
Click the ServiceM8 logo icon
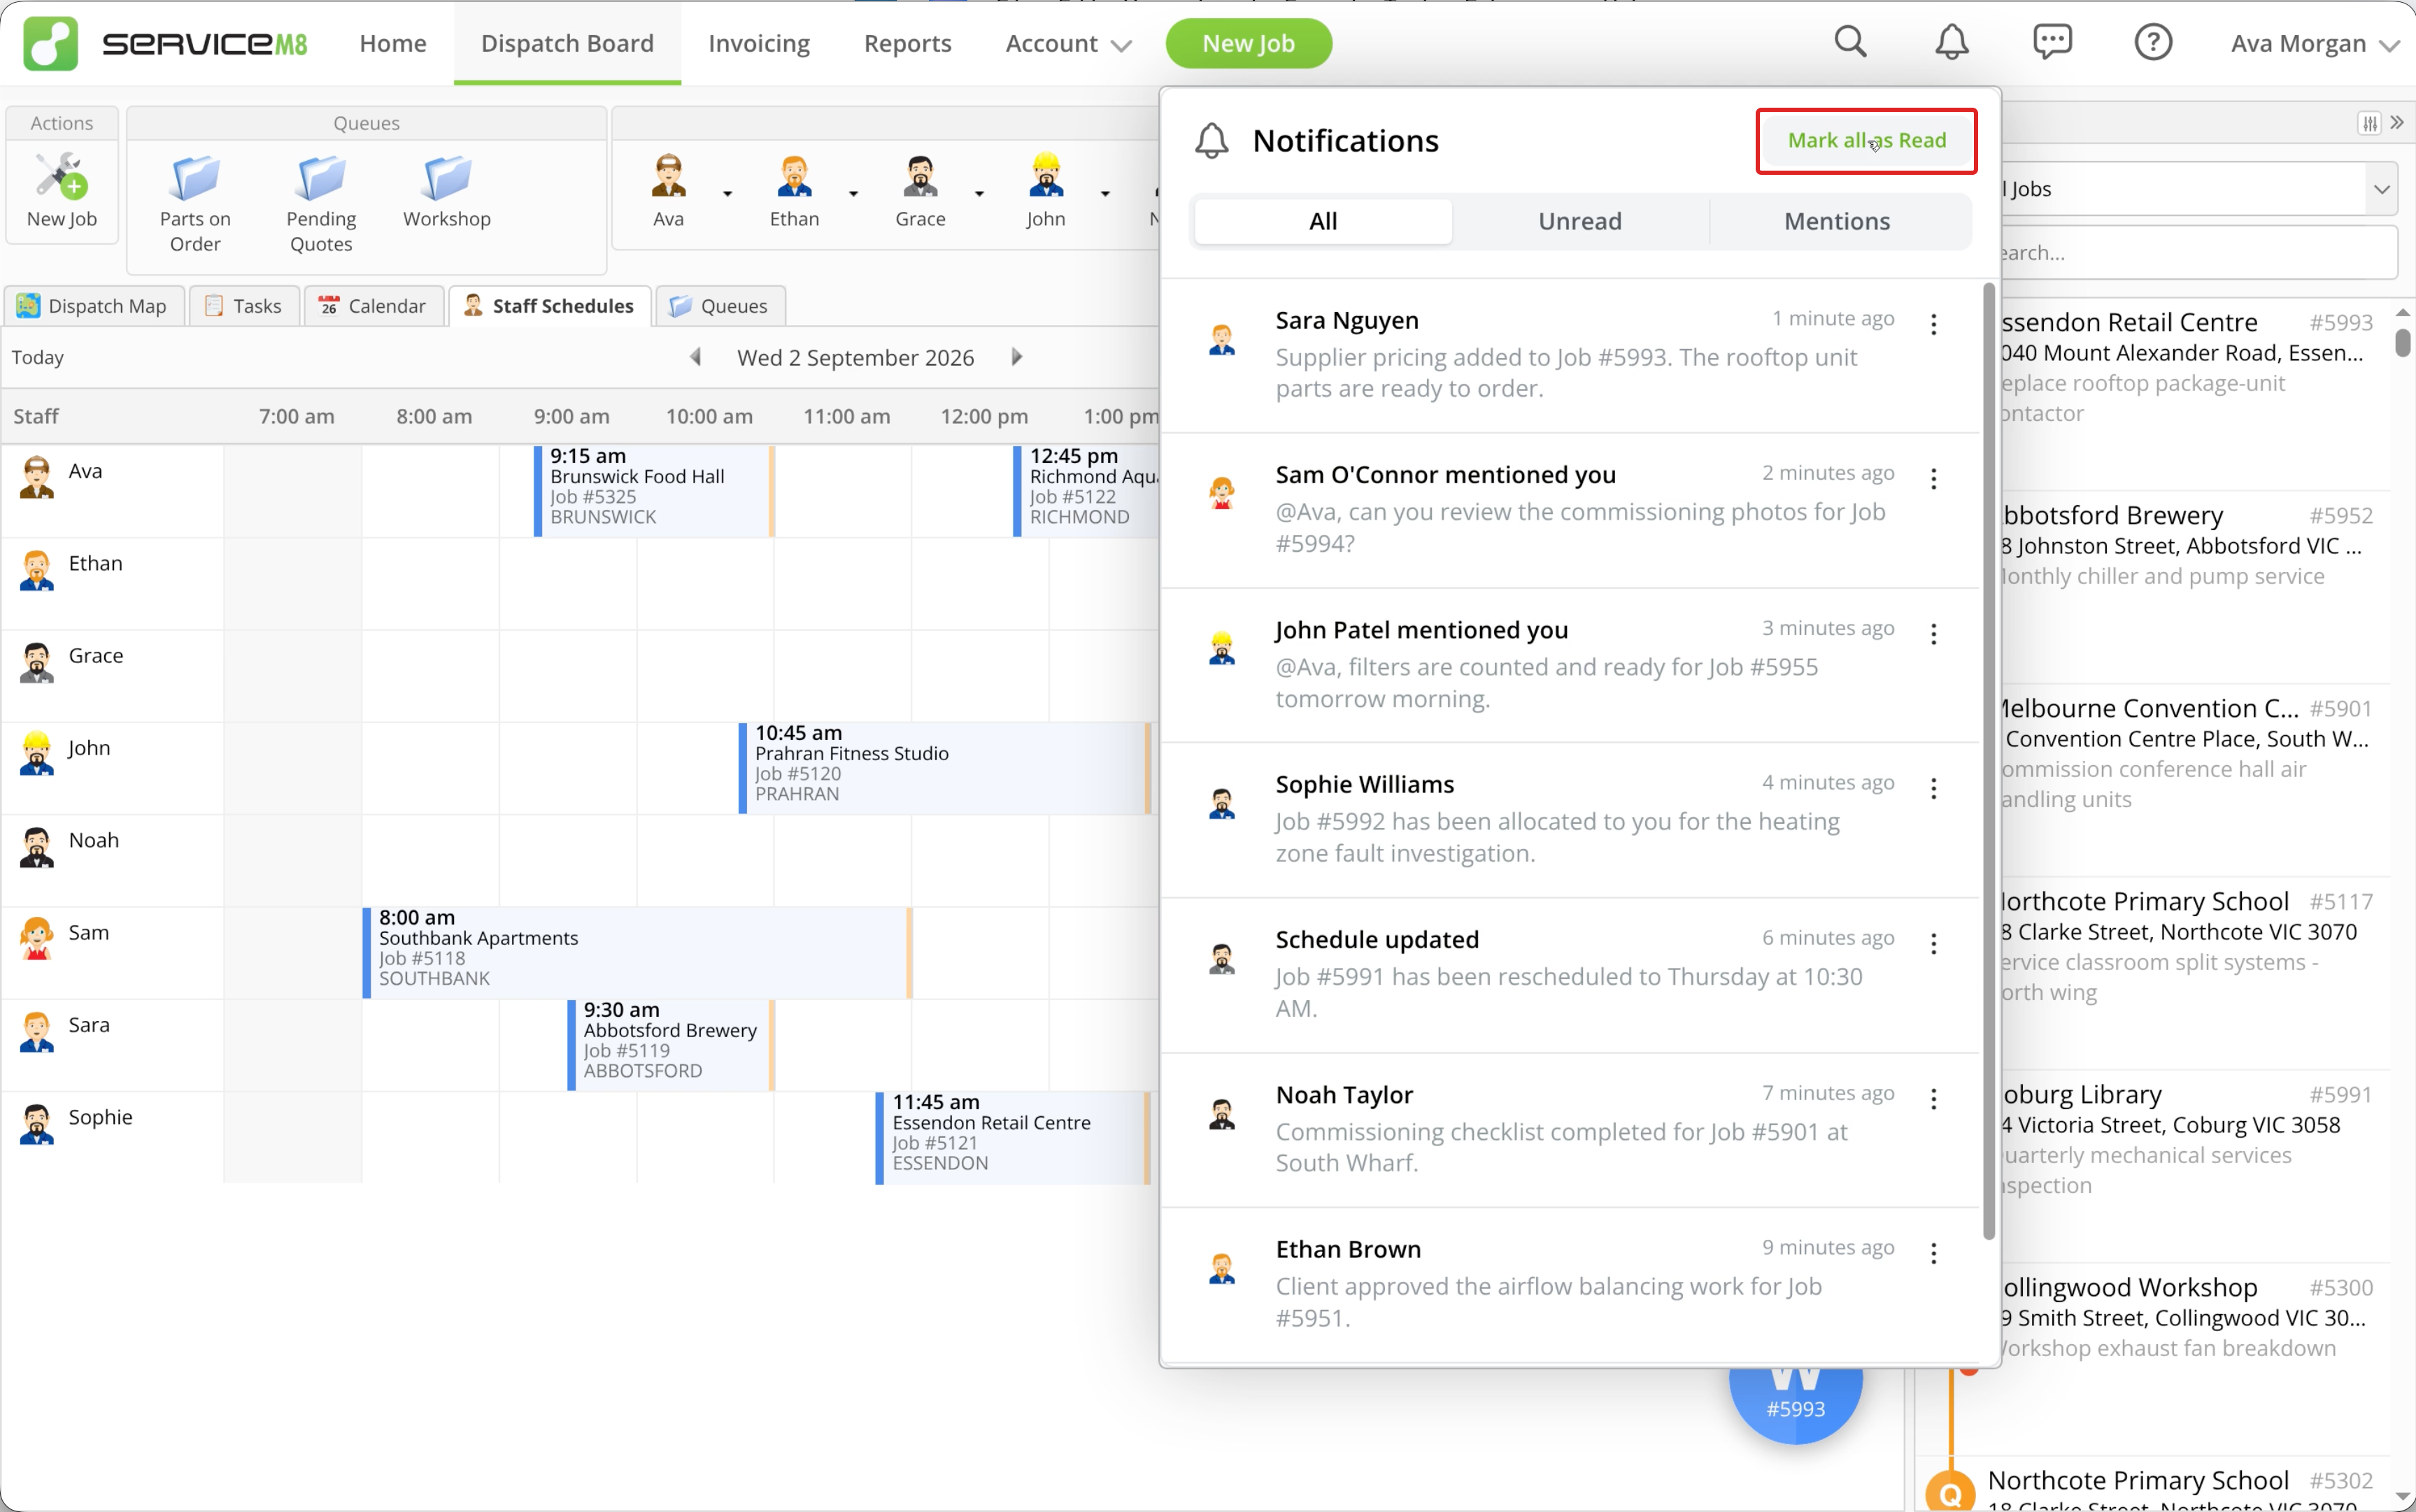pyautogui.click(x=50, y=43)
